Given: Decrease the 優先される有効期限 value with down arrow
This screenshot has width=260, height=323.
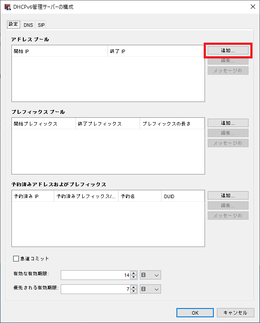Looking at the screenshot, I should 134,291.
